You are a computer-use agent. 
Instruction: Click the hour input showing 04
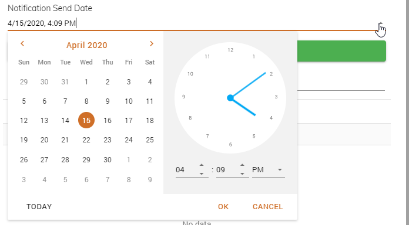click(186, 170)
